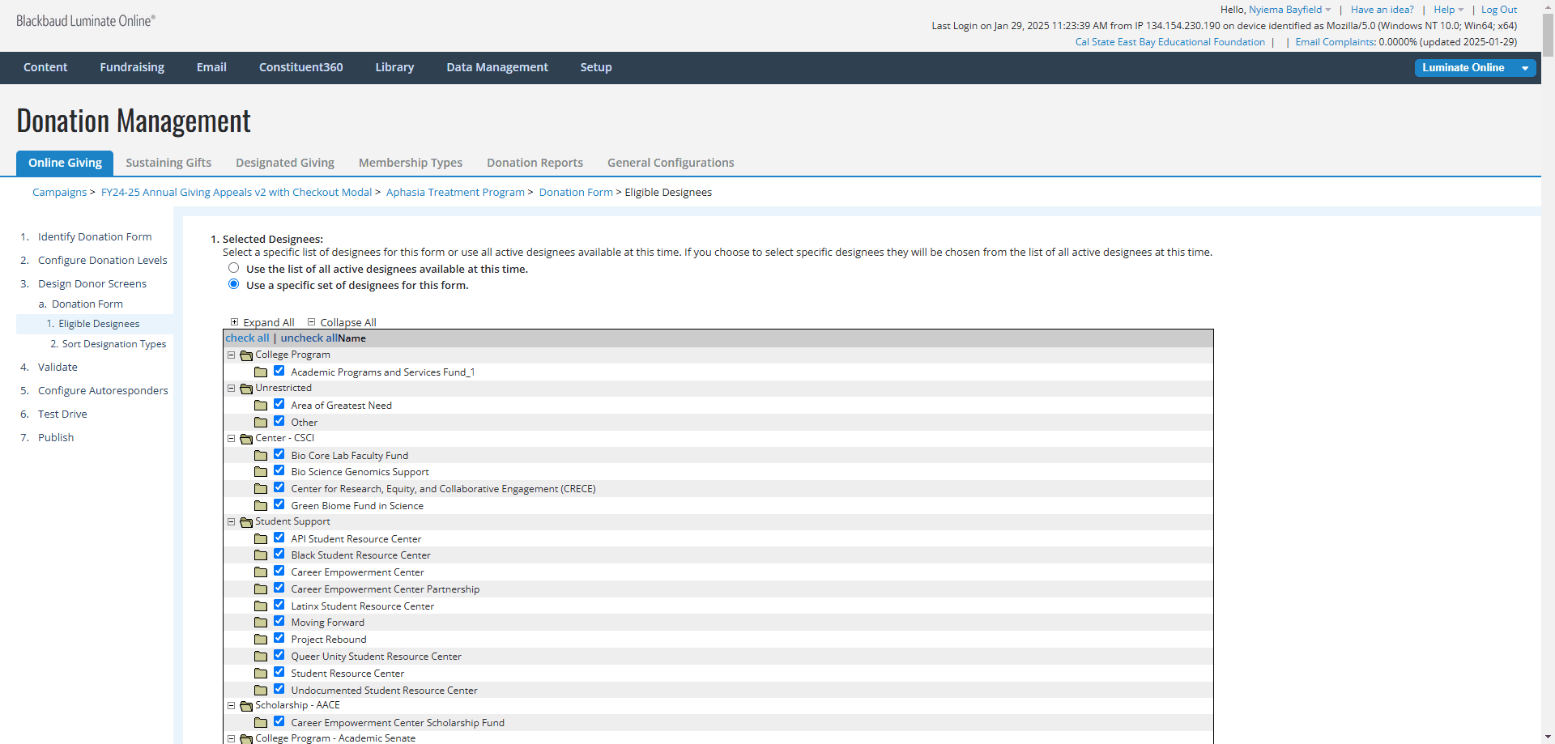Click the Collapse All minus icon
Viewport: 1555px width, 744px height.
point(311,322)
